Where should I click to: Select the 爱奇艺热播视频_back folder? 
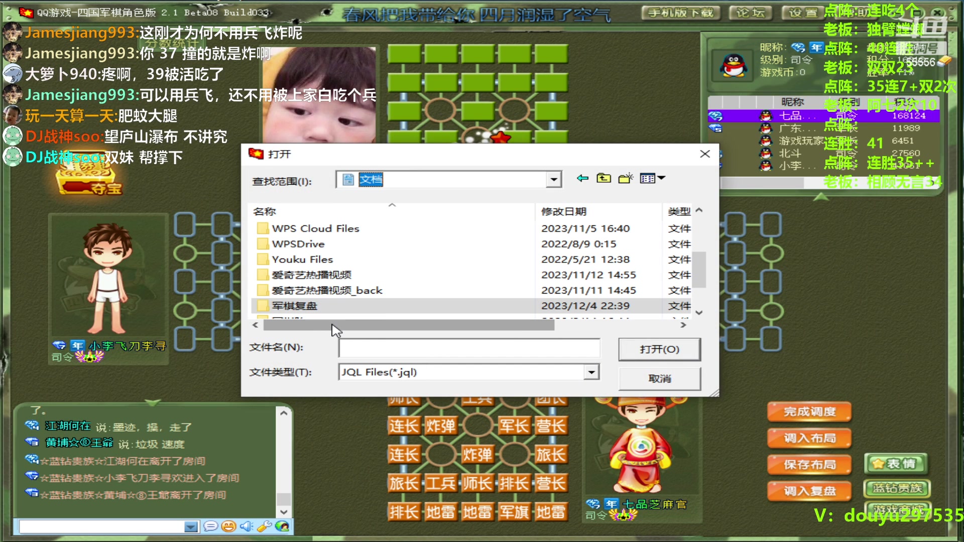point(327,291)
